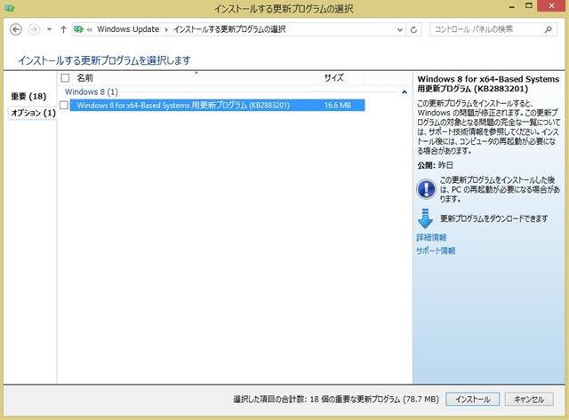Open the recent locations dropdown arrow

[x=49, y=29]
